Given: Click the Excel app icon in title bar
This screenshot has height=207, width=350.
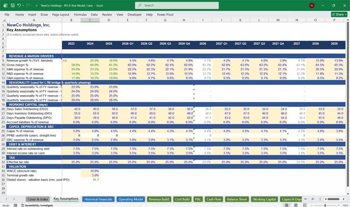Looking at the screenshot, I should (x=5, y=5).
